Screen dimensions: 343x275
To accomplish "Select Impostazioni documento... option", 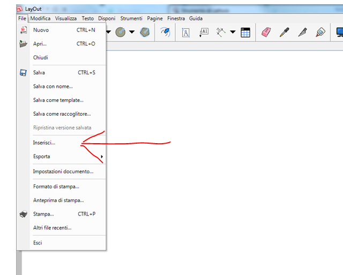I will (x=63, y=172).
